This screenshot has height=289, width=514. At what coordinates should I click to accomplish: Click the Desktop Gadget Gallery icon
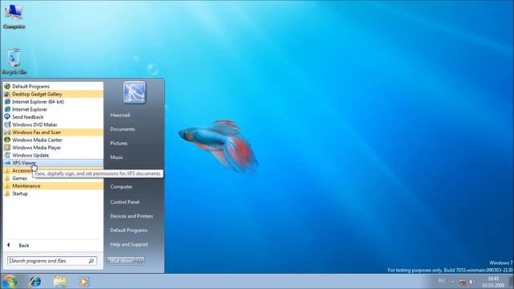coord(7,94)
